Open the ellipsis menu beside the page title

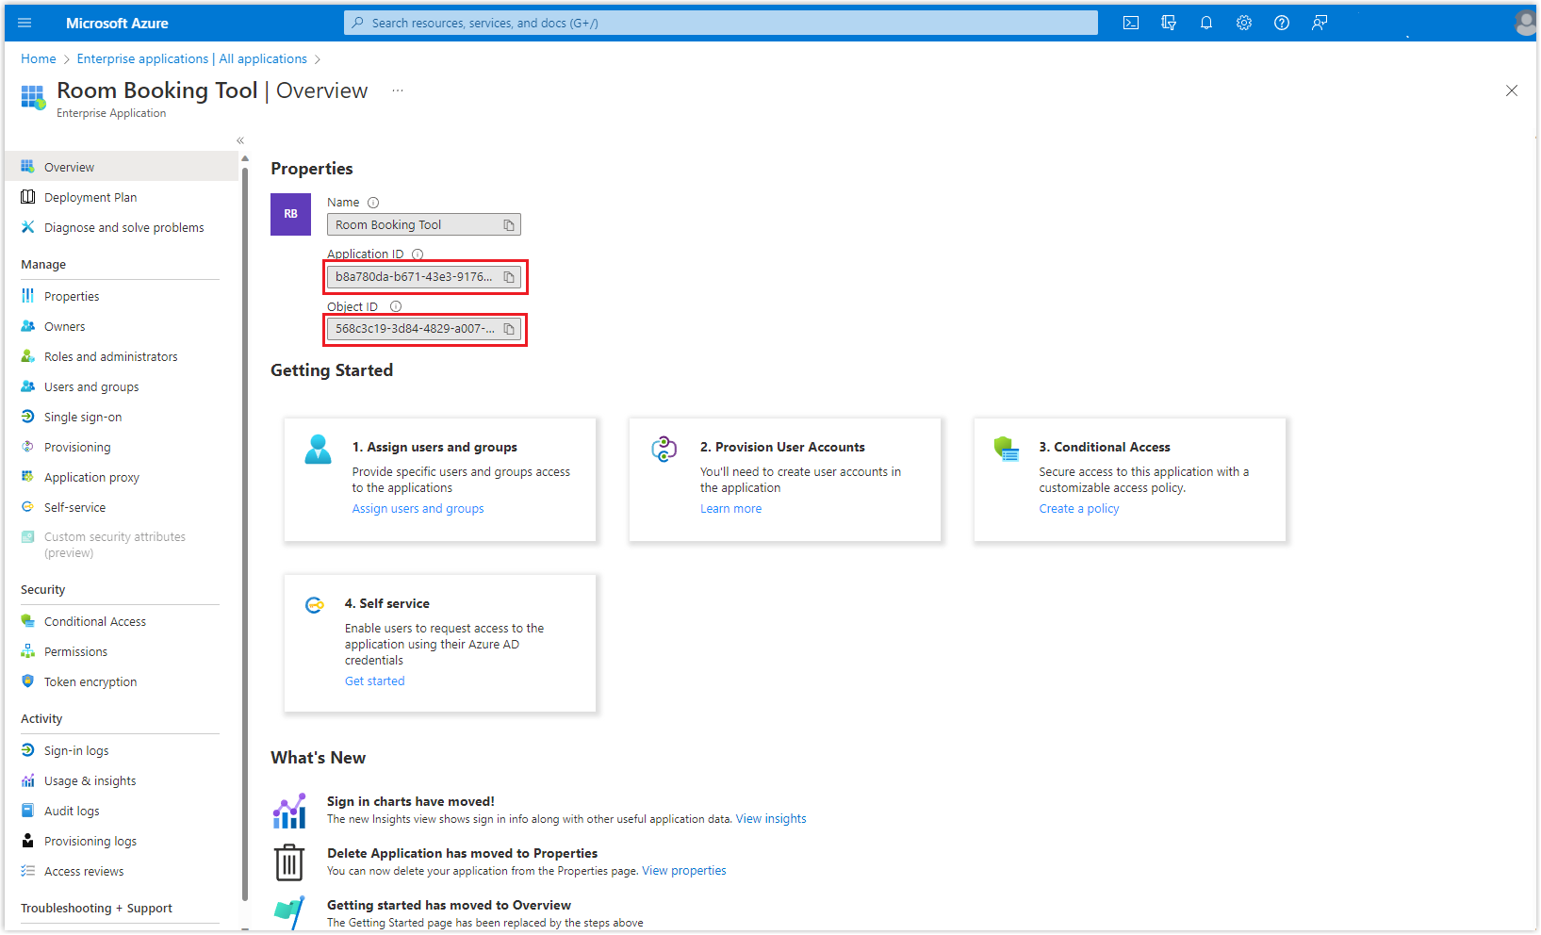[x=397, y=90]
